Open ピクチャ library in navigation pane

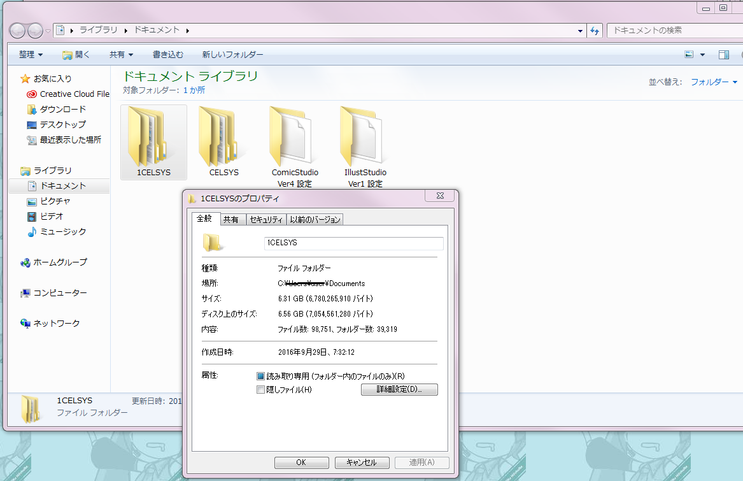coord(48,201)
